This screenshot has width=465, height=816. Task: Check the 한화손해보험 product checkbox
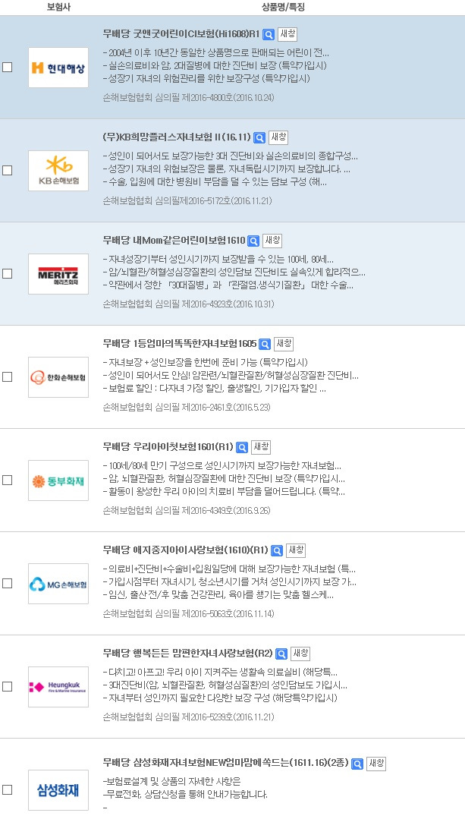coord(8,376)
